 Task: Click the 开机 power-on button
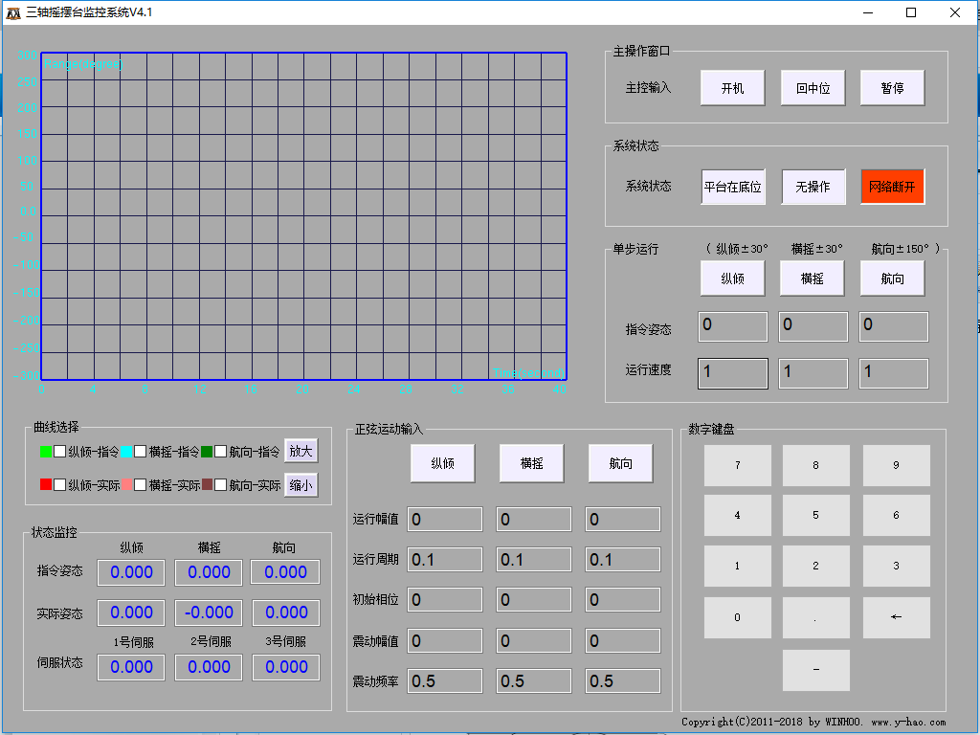(732, 88)
